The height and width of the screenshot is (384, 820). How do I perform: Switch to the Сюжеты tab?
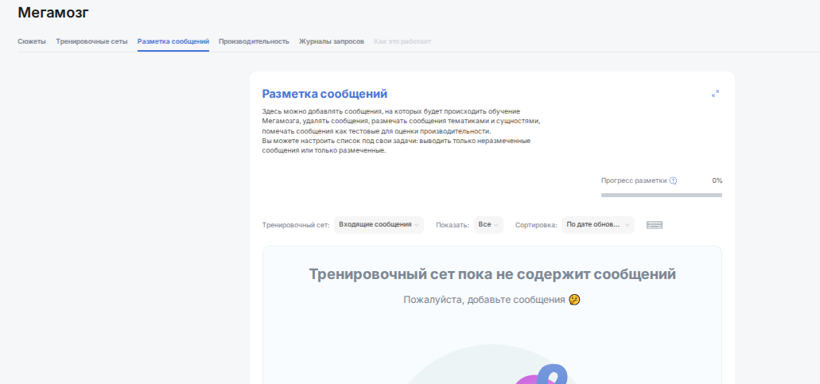[x=32, y=41]
